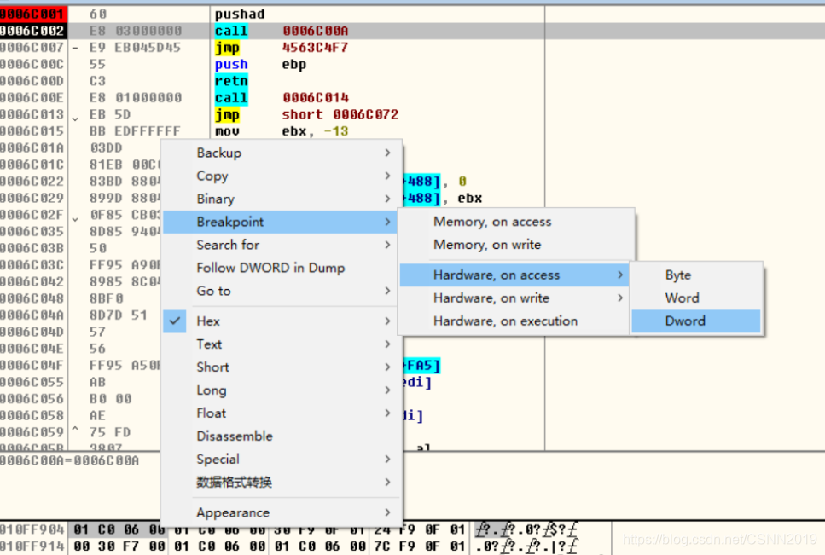This screenshot has width=825, height=555.
Task: Click jmp short 0006C072 operand
Action: pyautogui.click(x=340, y=114)
